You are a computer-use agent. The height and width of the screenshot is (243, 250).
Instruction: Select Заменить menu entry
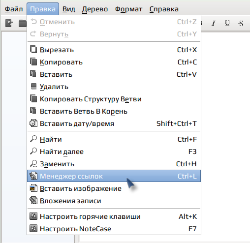click(114, 164)
